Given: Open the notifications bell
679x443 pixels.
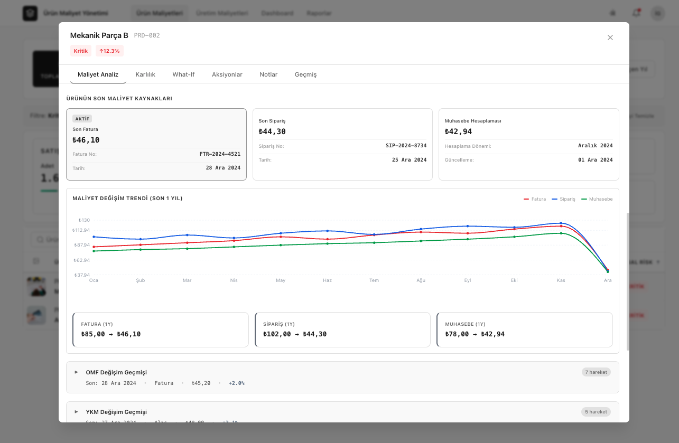Looking at the screenshot, I should point(636,13).
